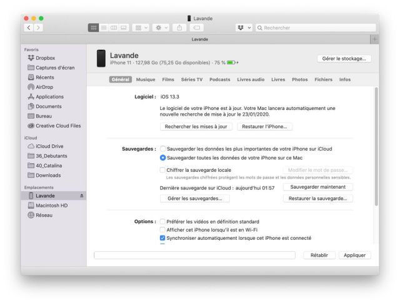Open the gear action menu
The width and height of the screenshot is (400, 303).
[x=161, y=27]
